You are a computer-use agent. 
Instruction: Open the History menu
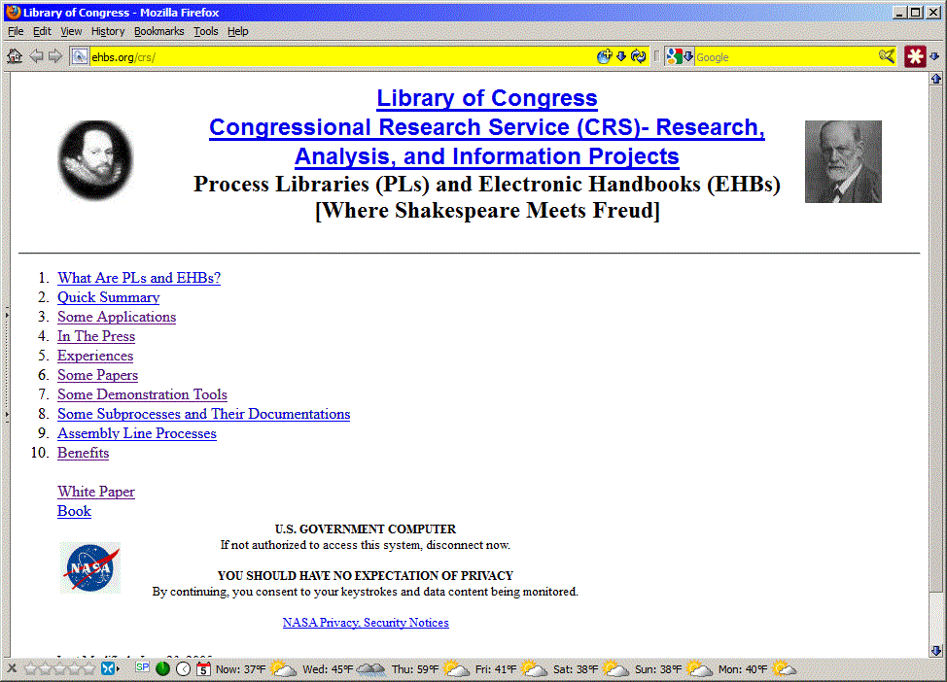(x=108, y=31)
